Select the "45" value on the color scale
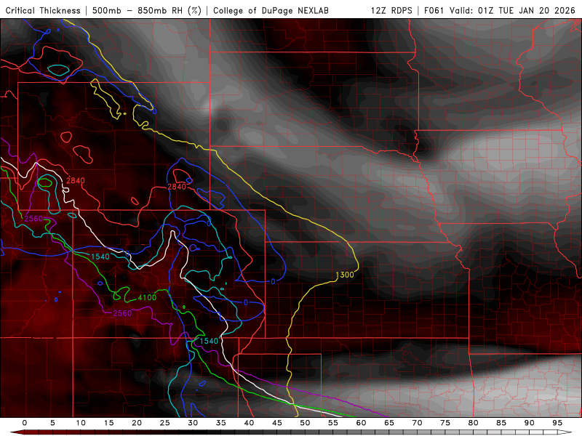 click(277, 423)
